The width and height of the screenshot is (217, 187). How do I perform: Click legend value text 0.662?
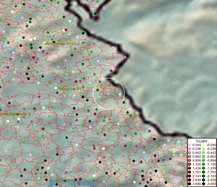click(x=196, y=157)
